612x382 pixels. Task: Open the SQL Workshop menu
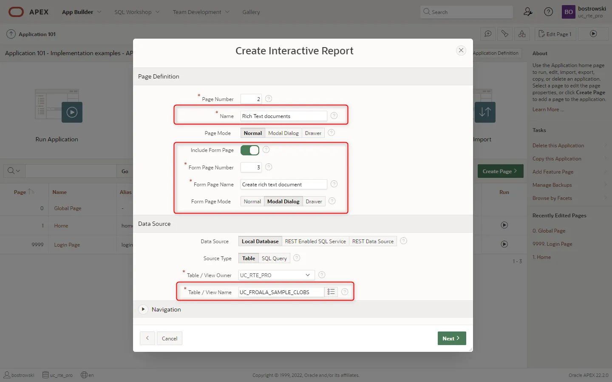pyautogui.click(x=137, y=12)
